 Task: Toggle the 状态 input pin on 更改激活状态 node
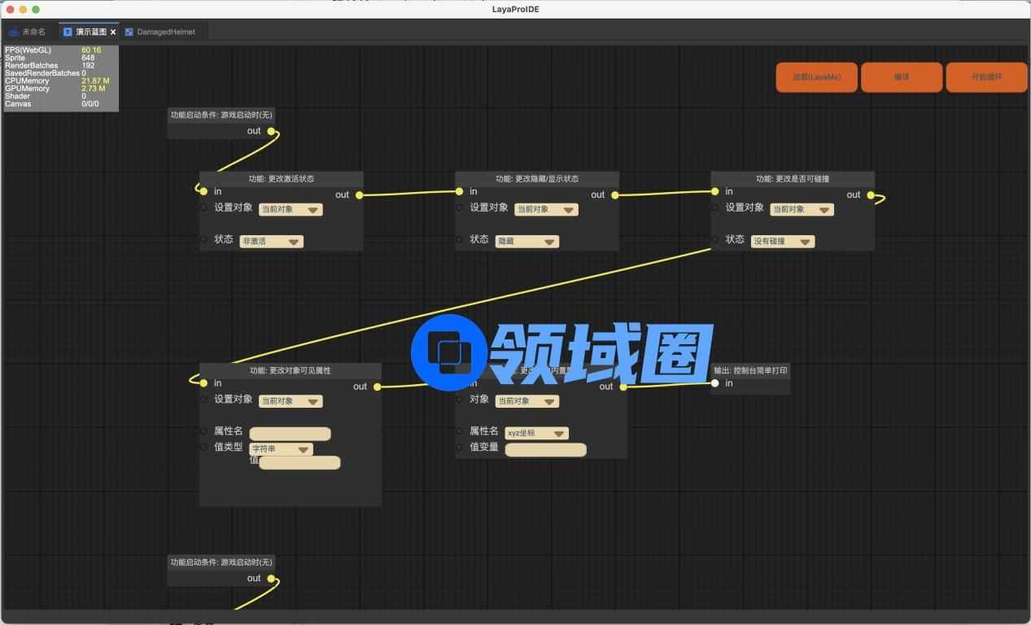tap(204, 239)
